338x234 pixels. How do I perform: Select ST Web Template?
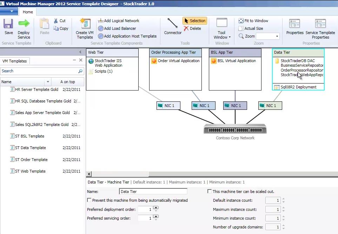point(45,171)
